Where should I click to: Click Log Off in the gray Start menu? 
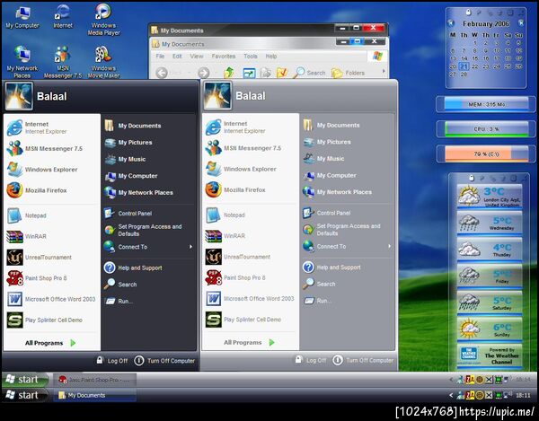click(311, 360)
